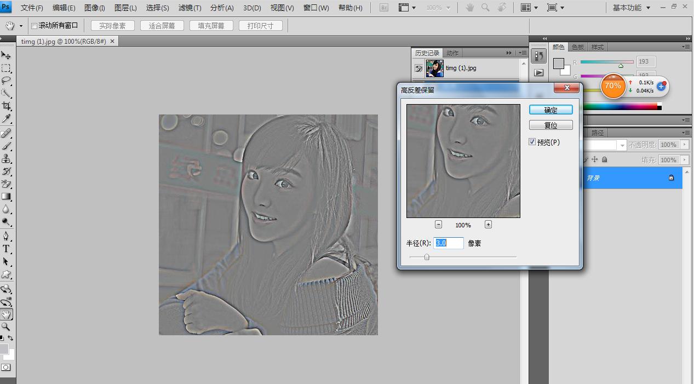This screenshot has height=384, width=694.
Task: Choose the Zoom tool in the toolbox
Action: pyautogui.click(x=6, y=326)
